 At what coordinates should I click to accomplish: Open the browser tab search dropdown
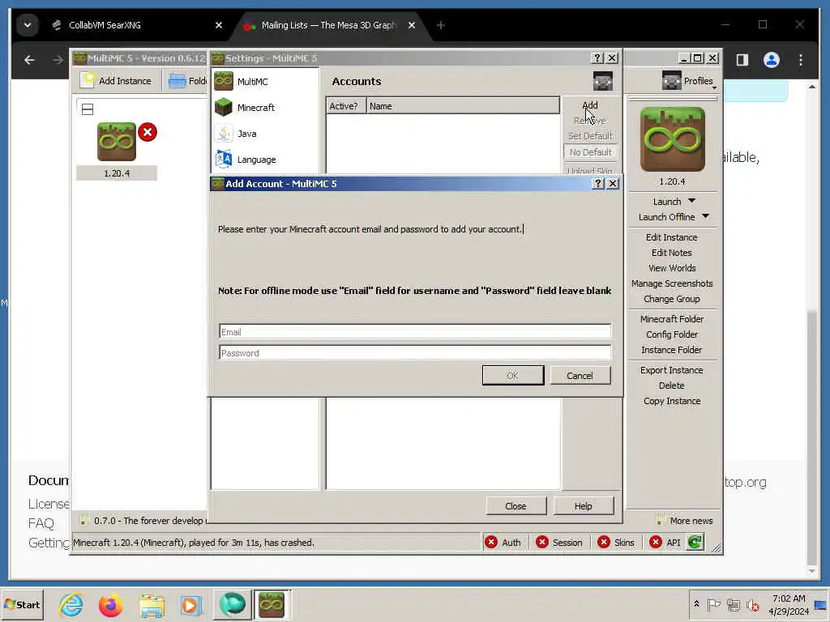(28, 25)
